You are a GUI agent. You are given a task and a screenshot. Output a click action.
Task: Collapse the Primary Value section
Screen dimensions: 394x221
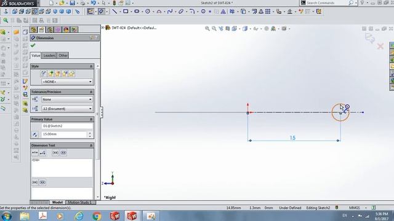pyautogui.click(x=91, y=119)
